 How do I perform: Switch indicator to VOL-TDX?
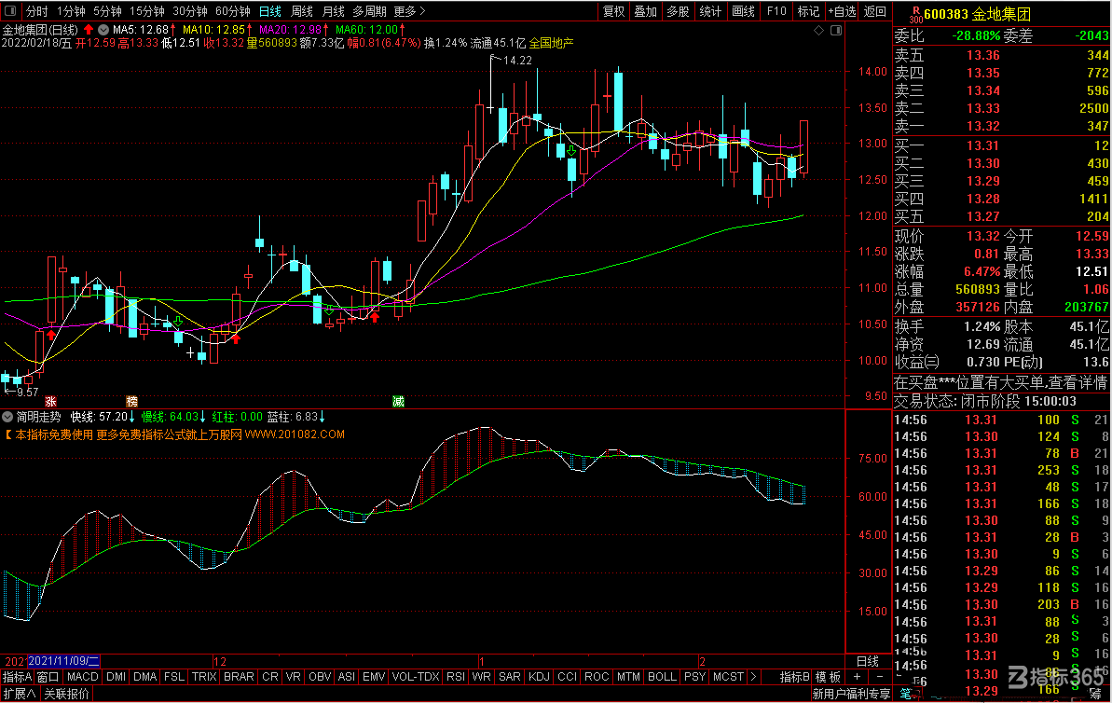point(415,677)
